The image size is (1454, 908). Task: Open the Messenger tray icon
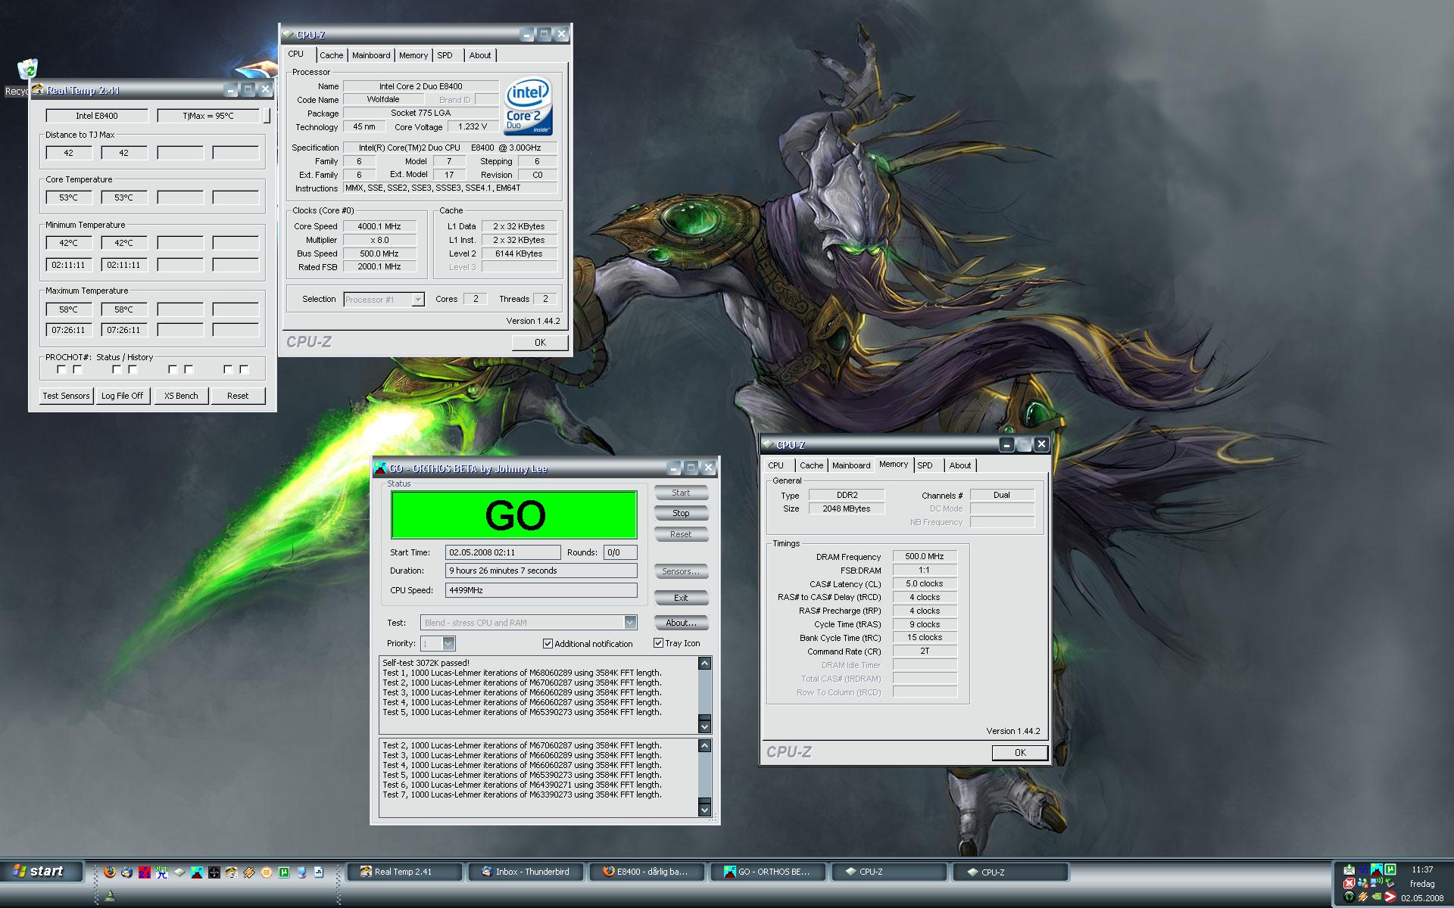pos(1363,883)
